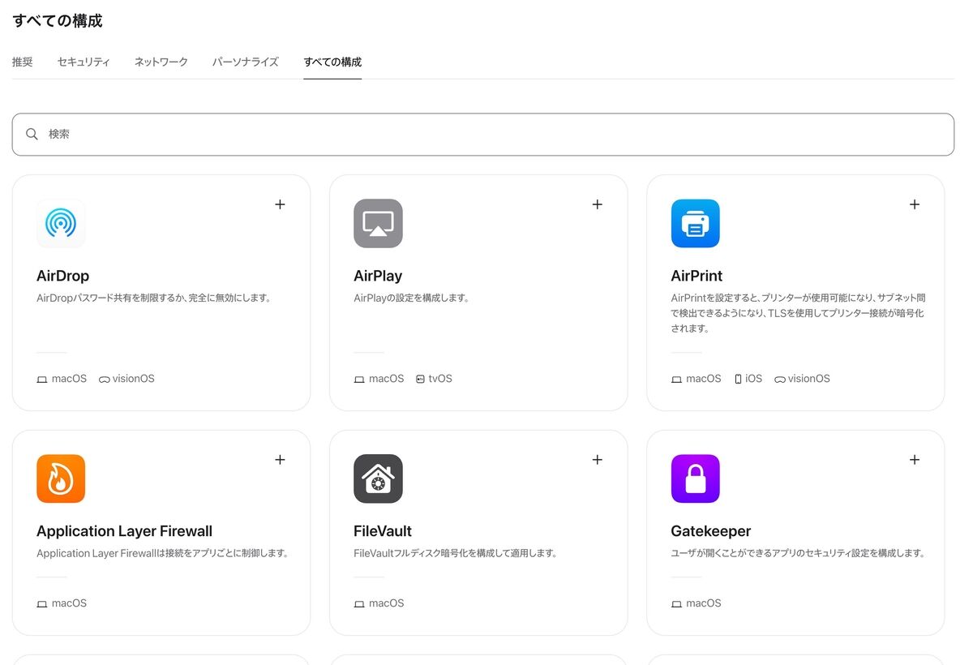Click the 検索 search input field

coord(486,135)
